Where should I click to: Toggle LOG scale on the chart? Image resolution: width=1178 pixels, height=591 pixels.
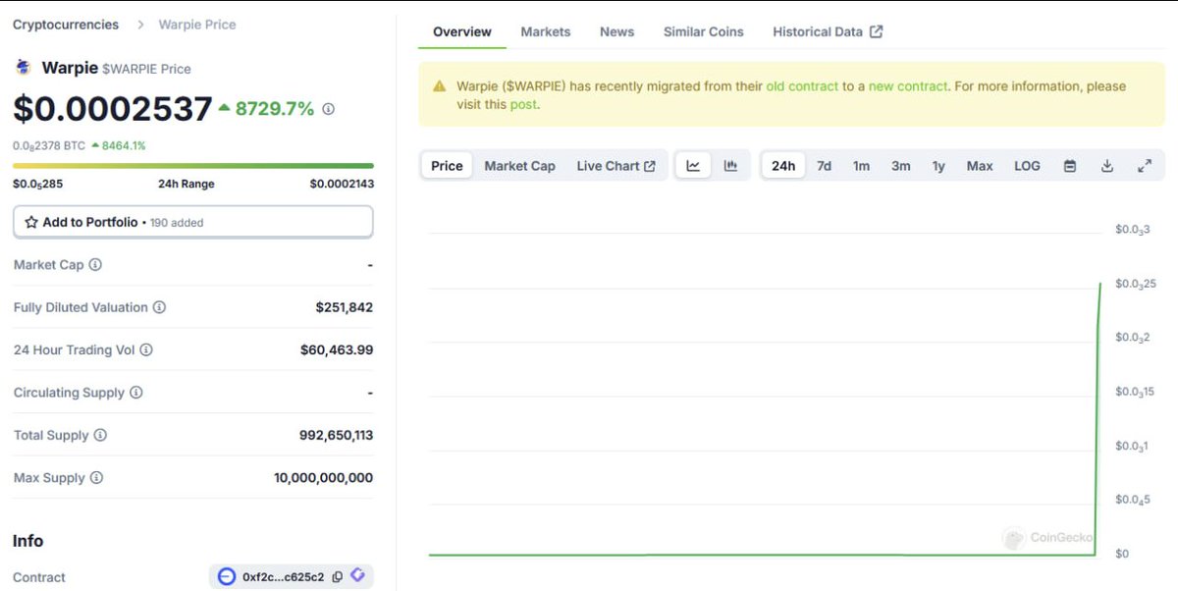(x=1027, y=166)
